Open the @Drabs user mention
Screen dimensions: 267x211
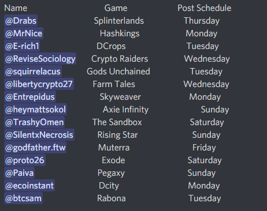click(x=21, y=21)
